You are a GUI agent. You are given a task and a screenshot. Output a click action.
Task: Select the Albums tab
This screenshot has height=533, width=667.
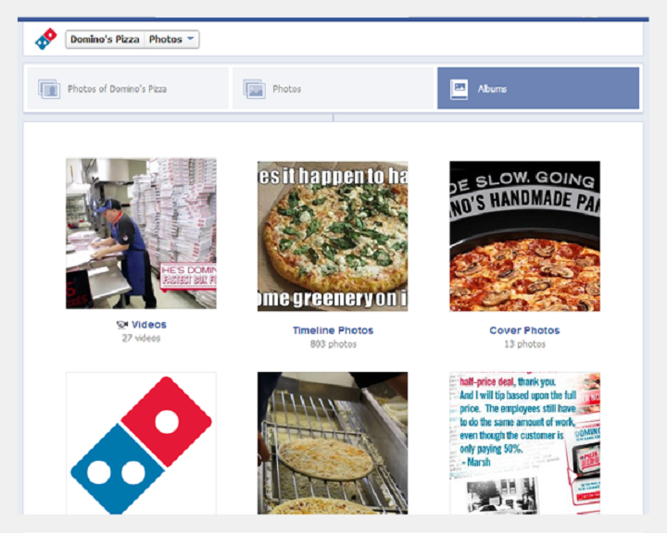[538, 89]
